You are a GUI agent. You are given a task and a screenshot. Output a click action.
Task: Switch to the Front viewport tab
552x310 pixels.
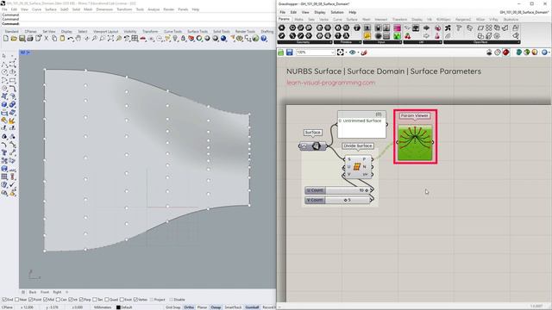click(x=45, y=292)
